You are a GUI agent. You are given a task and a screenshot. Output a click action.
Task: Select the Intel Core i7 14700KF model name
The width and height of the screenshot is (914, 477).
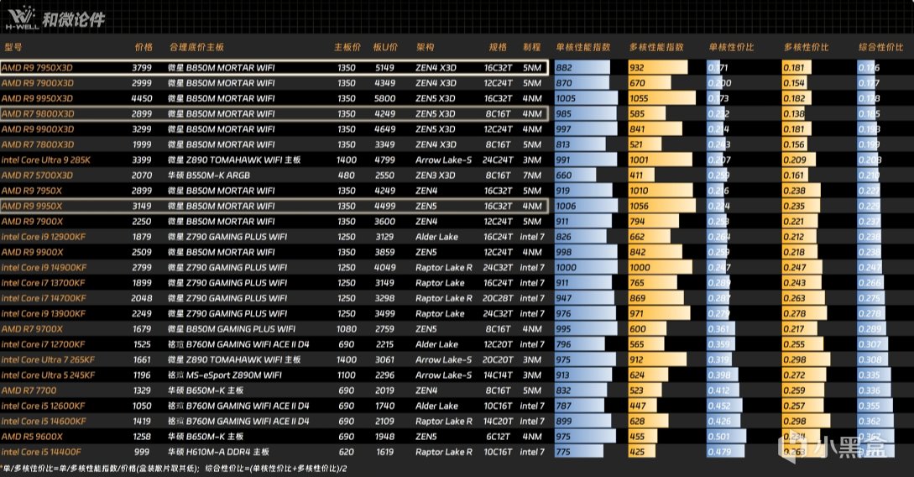(x=44, y=298)
